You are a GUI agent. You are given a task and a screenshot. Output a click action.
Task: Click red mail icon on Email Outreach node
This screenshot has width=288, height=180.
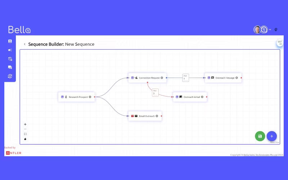tap(132, 116)
